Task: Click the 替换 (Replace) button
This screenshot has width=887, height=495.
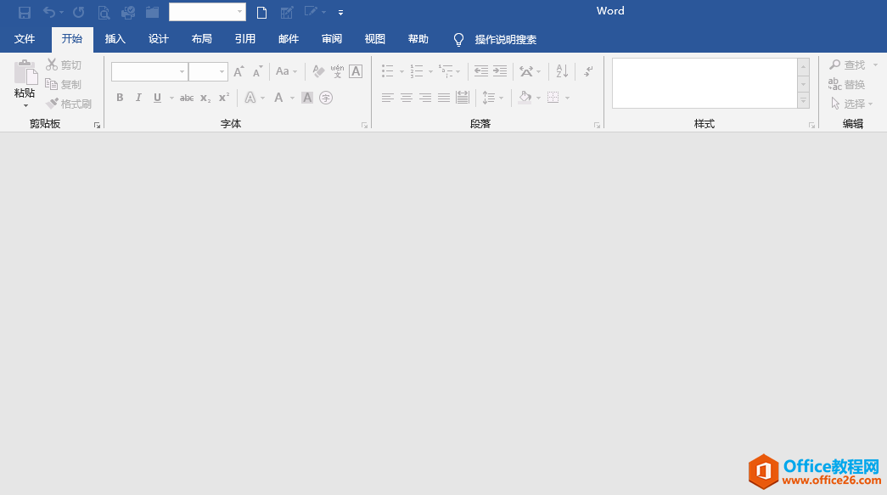Action: click(847, 84)
